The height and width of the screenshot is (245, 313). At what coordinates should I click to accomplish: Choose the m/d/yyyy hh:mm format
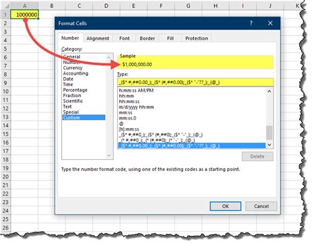pos(137,107)
